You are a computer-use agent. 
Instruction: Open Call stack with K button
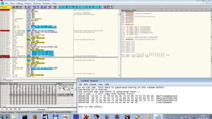coord(86,7)
